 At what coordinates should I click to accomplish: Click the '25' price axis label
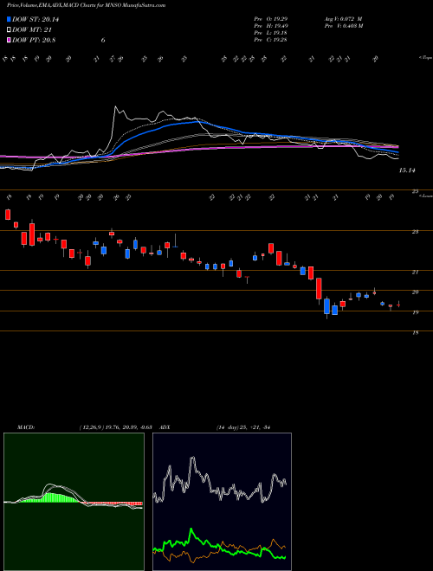415,191
